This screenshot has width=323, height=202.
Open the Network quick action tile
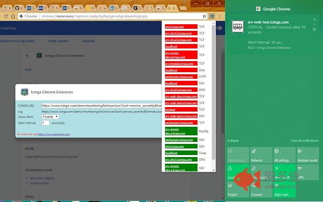pos(261,155)
